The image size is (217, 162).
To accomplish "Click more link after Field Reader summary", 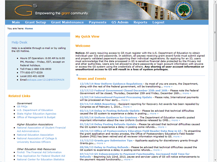I will click(x=177, y=136).
